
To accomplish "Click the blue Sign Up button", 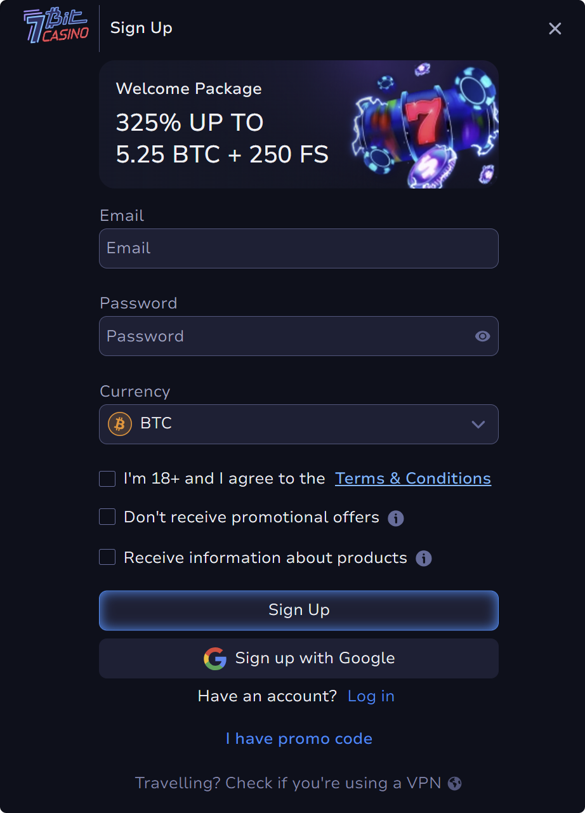I will point(299,611).
